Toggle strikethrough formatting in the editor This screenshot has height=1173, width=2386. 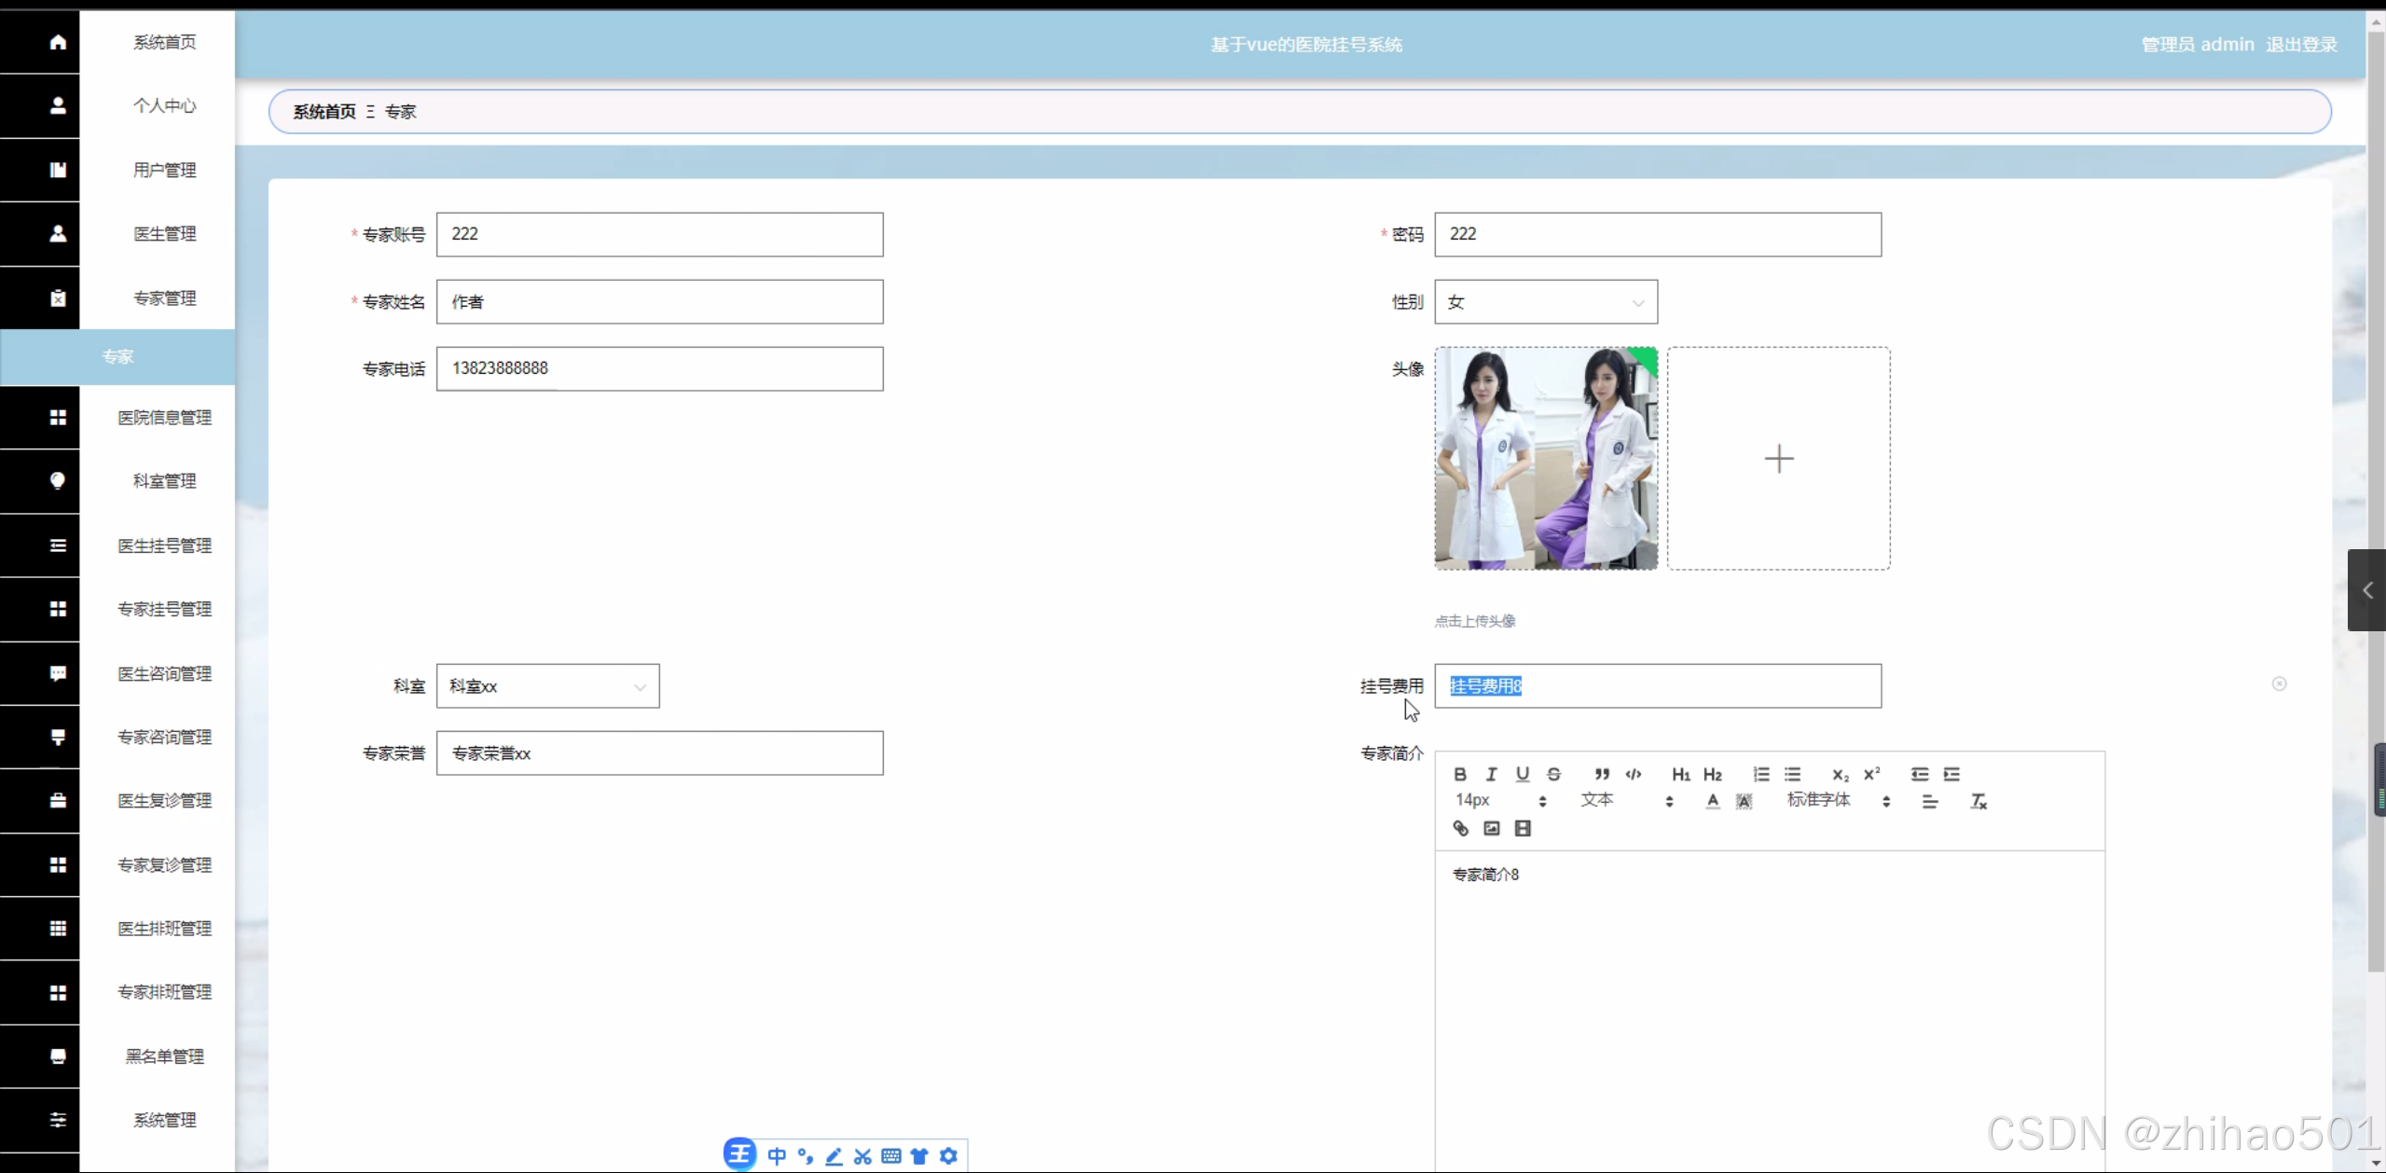1553,774
